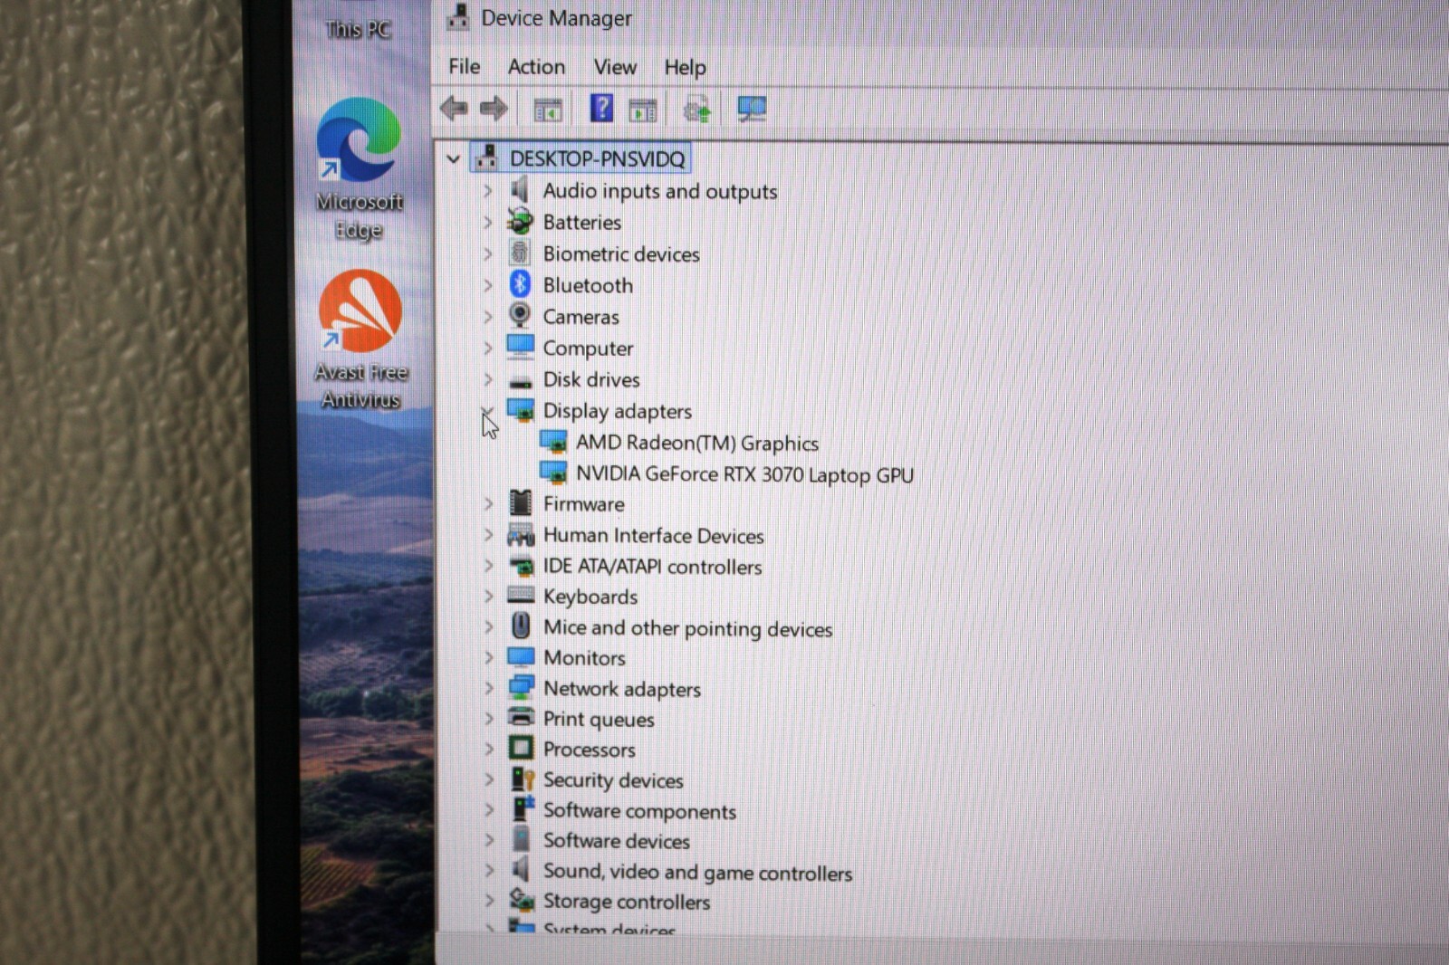Open the Help menu

[685, 67]
